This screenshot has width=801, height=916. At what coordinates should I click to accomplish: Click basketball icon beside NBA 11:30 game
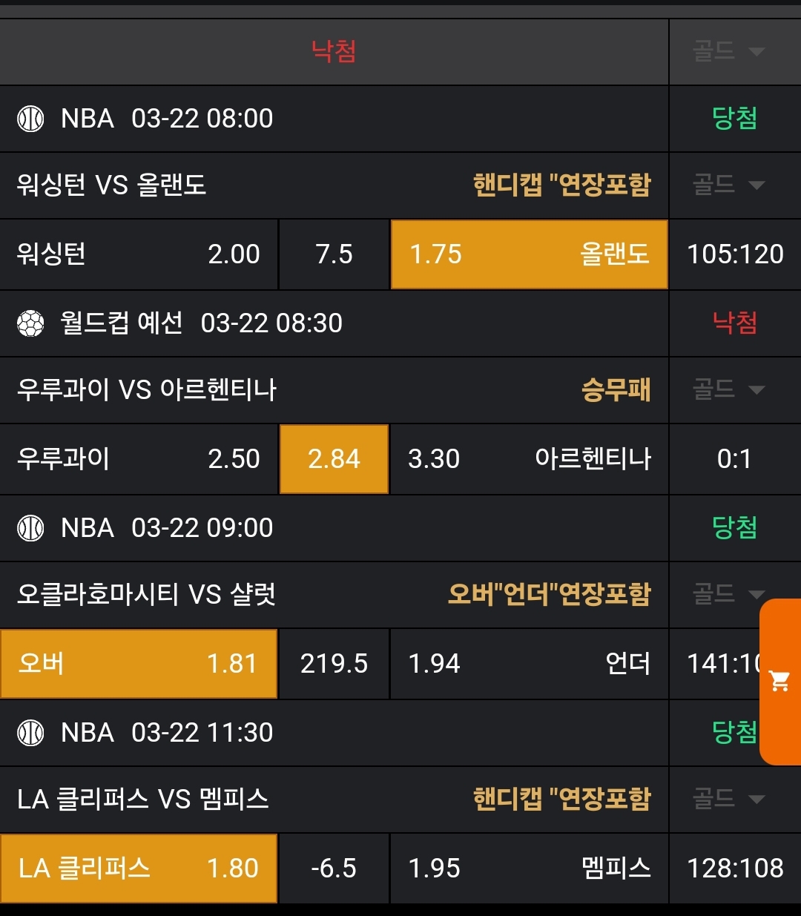pos(30,733)
